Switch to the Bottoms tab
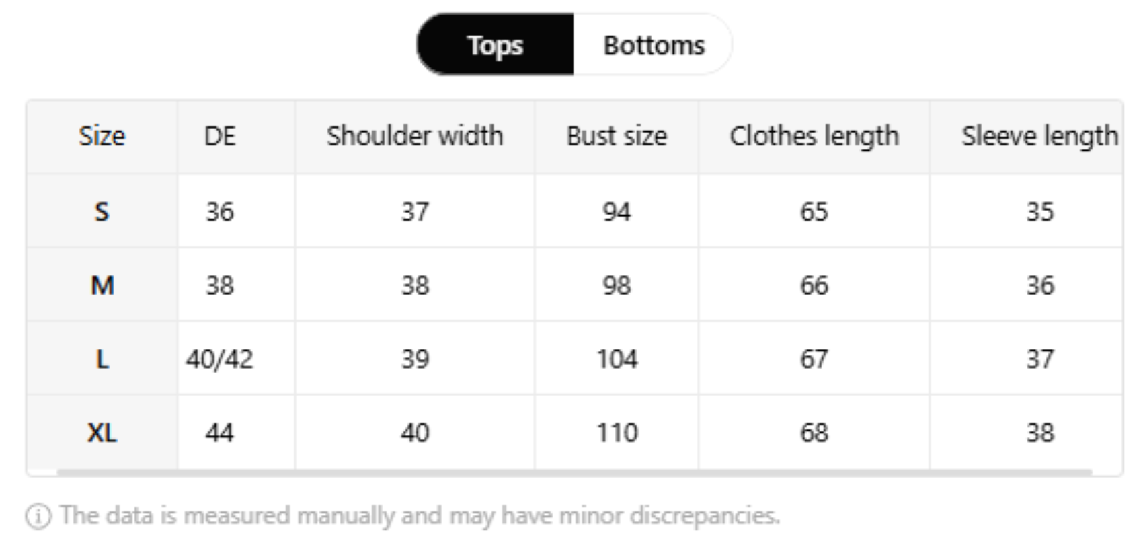Screen dimensions: 1143x547 (x=654, y=45)
